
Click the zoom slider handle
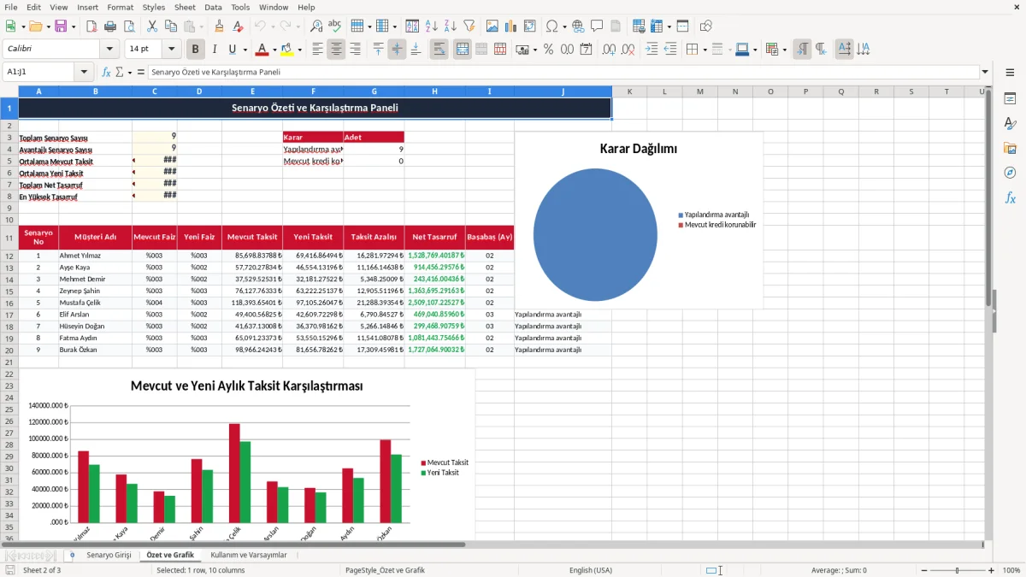(958, 570)
